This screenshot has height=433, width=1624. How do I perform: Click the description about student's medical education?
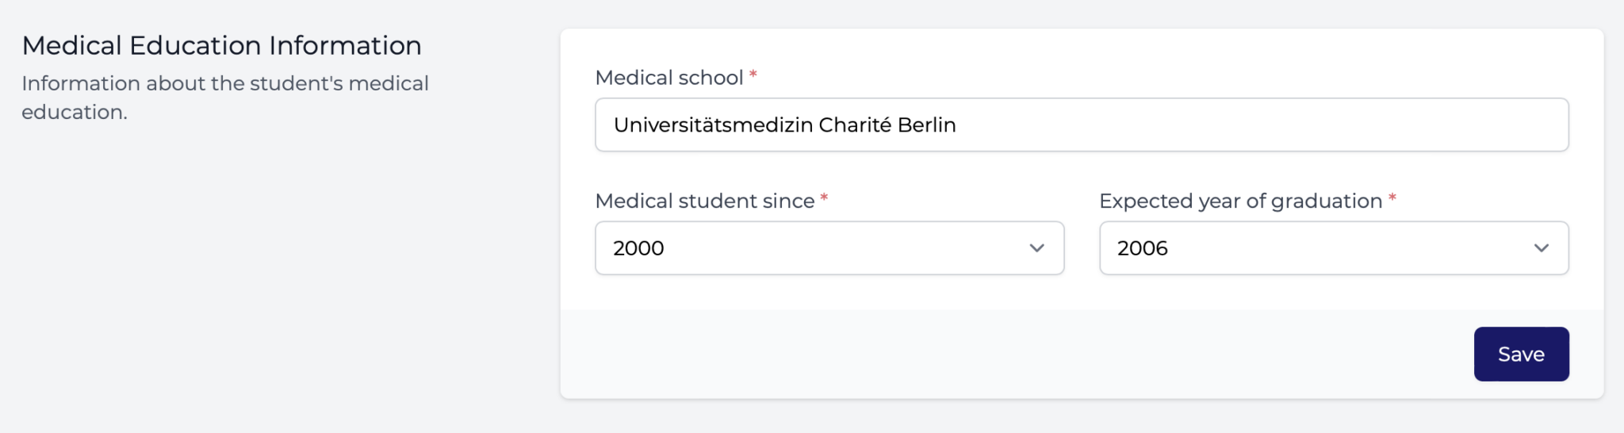click(x=225, y=98)
